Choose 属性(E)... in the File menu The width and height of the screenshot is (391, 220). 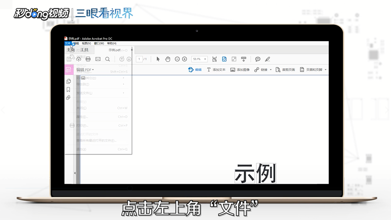click(98, 117)
